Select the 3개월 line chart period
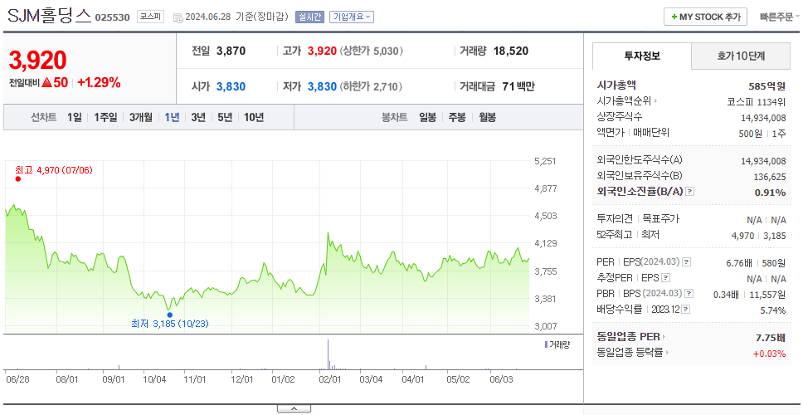Screen dimensions: 803x415 pos(141,117)
